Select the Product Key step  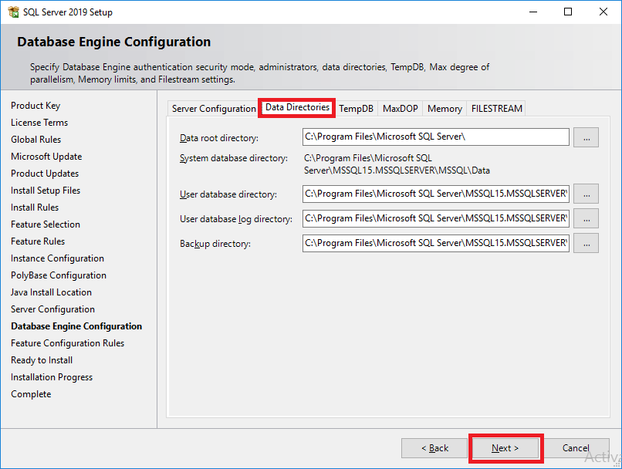pyautogui.click(x=35, y=106)
